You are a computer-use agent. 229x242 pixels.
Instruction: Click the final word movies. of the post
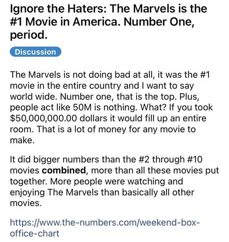coord(26,203)
